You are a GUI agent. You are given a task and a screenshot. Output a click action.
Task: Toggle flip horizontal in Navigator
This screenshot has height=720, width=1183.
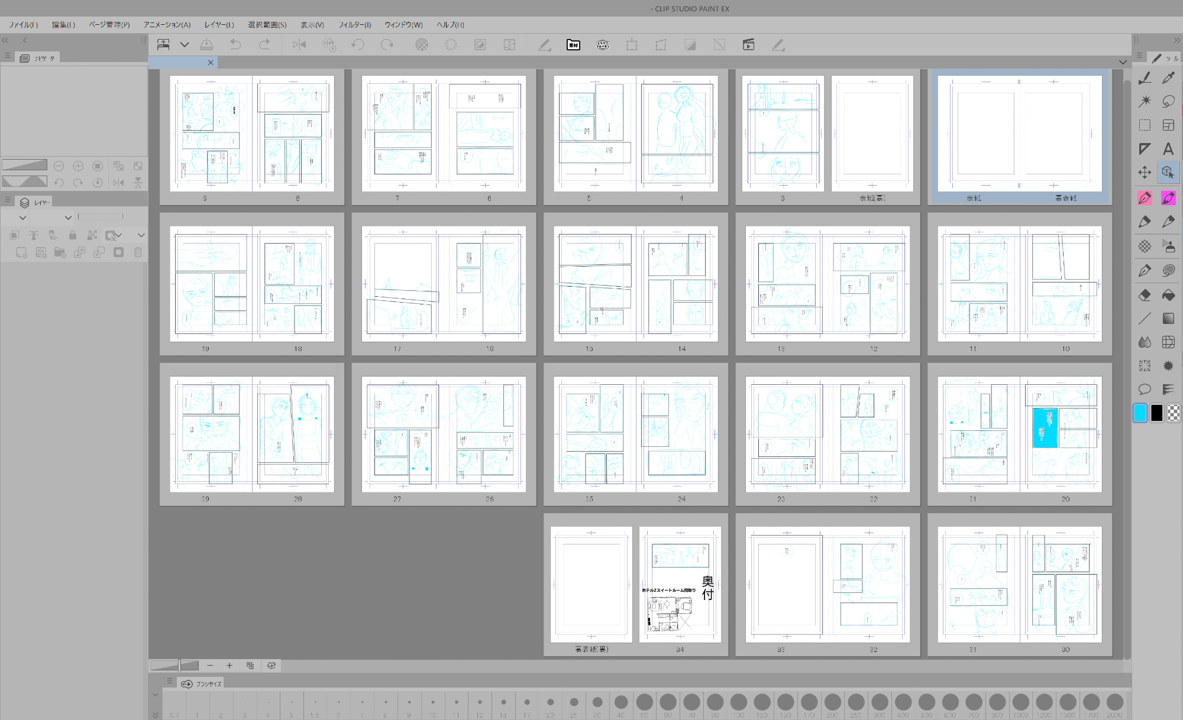118,183
